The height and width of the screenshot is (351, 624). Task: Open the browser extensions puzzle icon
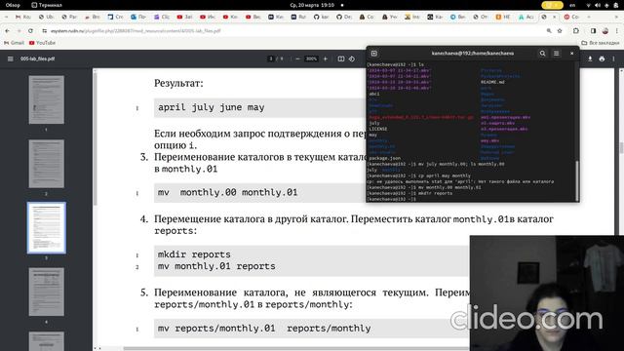[576, 30]
